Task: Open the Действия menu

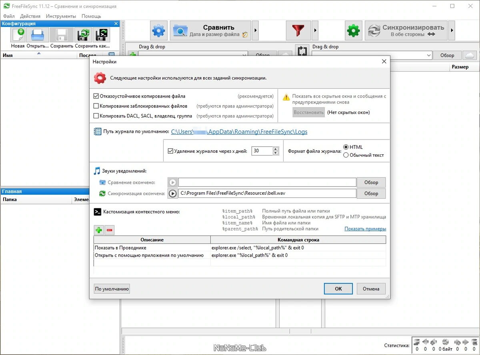Action: coord(30,16)
